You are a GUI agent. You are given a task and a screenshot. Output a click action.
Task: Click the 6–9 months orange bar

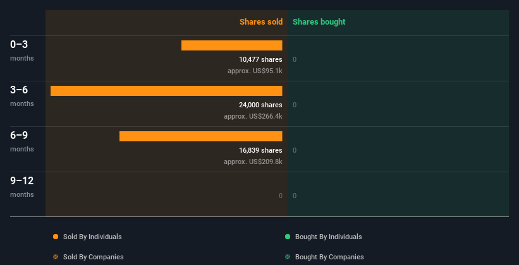201,136
